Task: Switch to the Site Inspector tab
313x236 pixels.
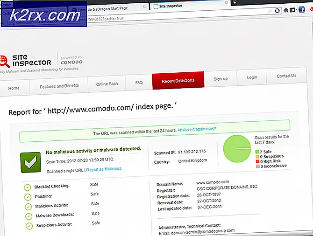Action: (190, 6)
